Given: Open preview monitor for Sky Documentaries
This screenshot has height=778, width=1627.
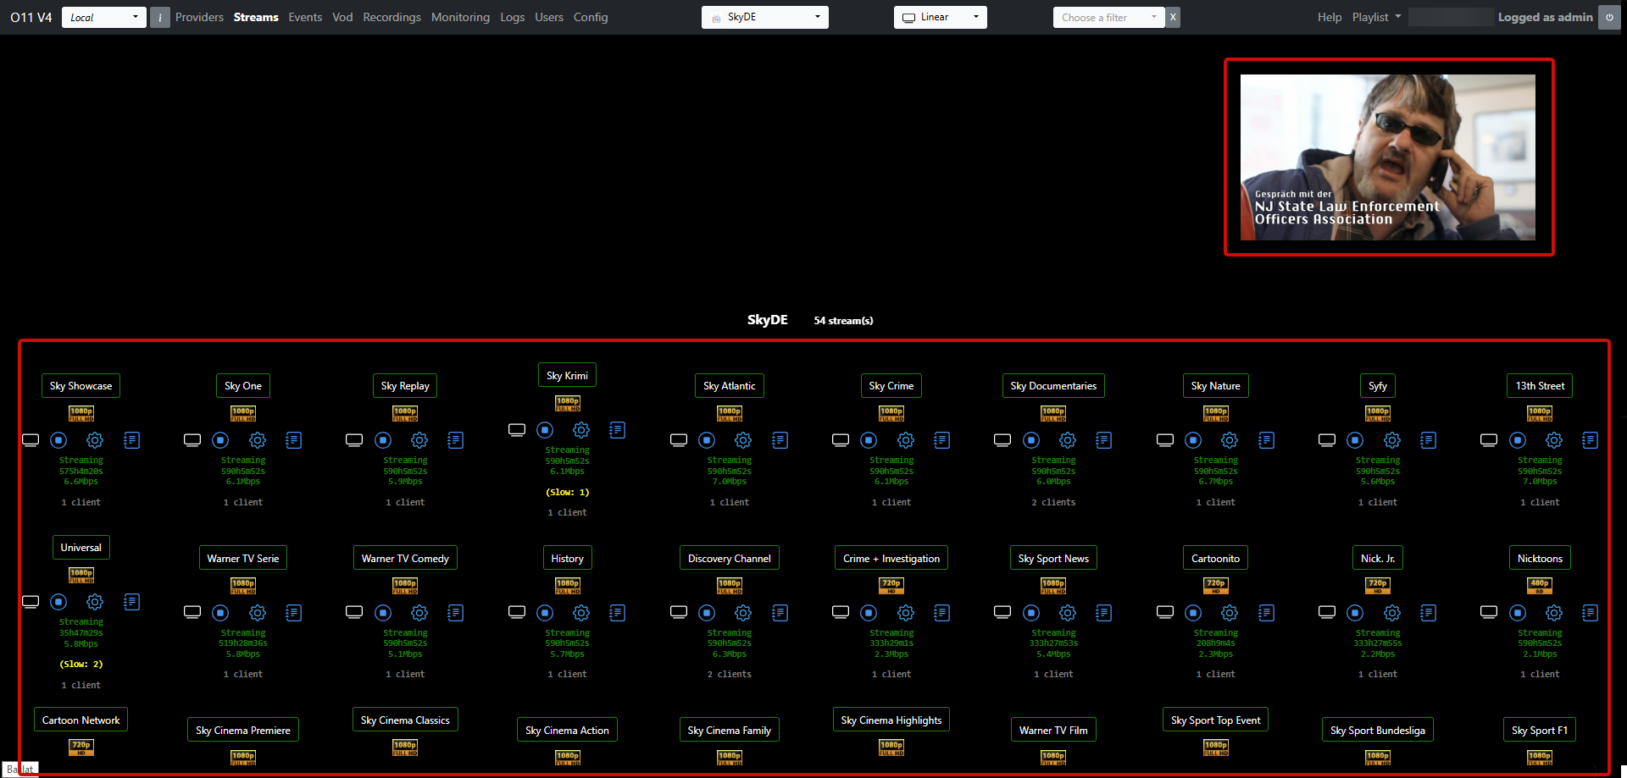Looking at the screenshot, I should pyautogui.click(x=1002, y=439).
